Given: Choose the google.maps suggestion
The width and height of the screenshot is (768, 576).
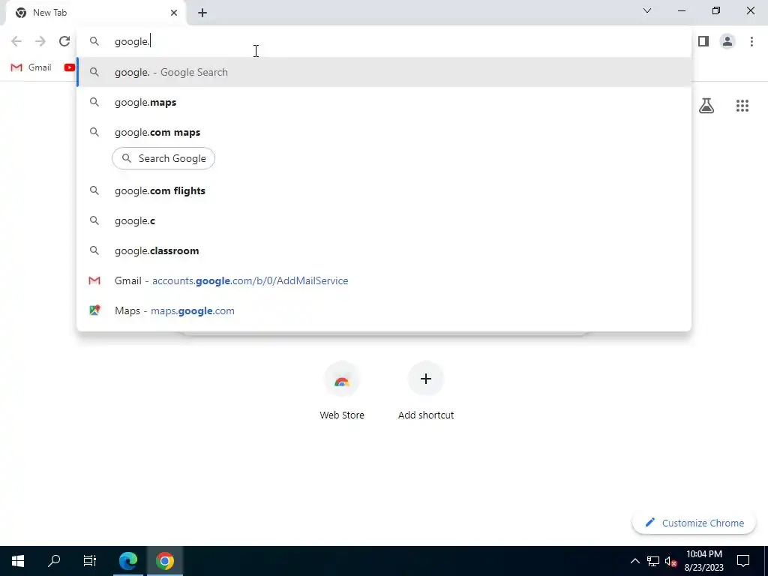Looking at the screenshot, I should (x=384, y=102).
